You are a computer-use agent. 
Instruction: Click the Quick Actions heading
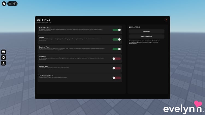[x=134, y=27]
